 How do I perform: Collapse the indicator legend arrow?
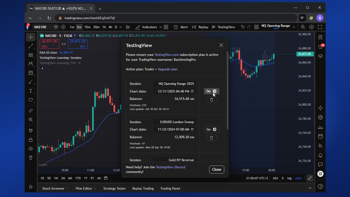(x=42, y=68)
